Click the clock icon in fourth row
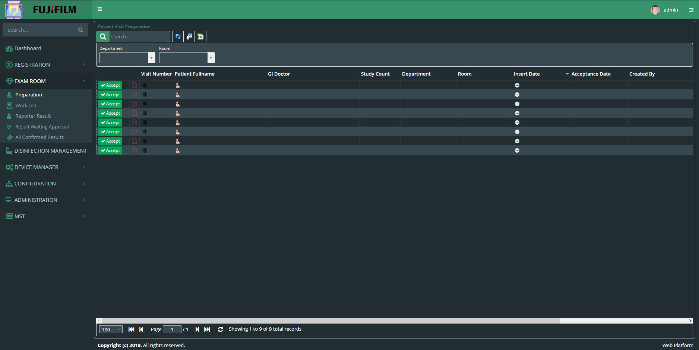The height and width of the screenshot is (350, 699). pos(517,113)
